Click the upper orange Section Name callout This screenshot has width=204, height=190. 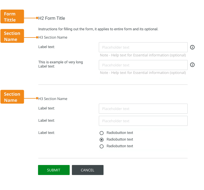click(12, 36)
